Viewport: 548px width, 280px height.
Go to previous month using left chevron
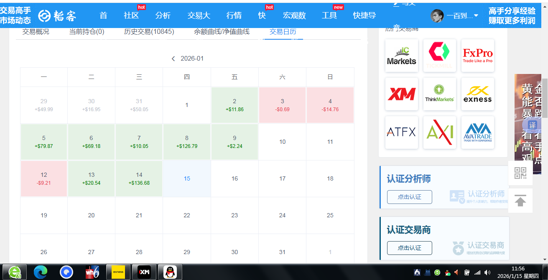point(173,59)
